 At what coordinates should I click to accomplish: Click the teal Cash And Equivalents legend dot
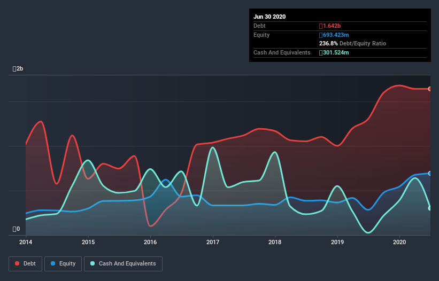click(93, 263)
